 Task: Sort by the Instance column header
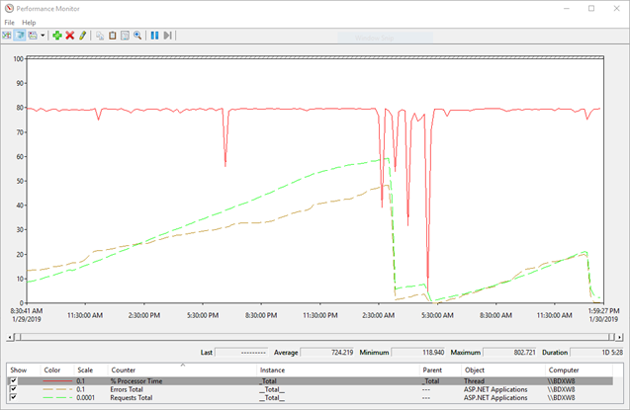pyautogui.click(x=338, y=369)
